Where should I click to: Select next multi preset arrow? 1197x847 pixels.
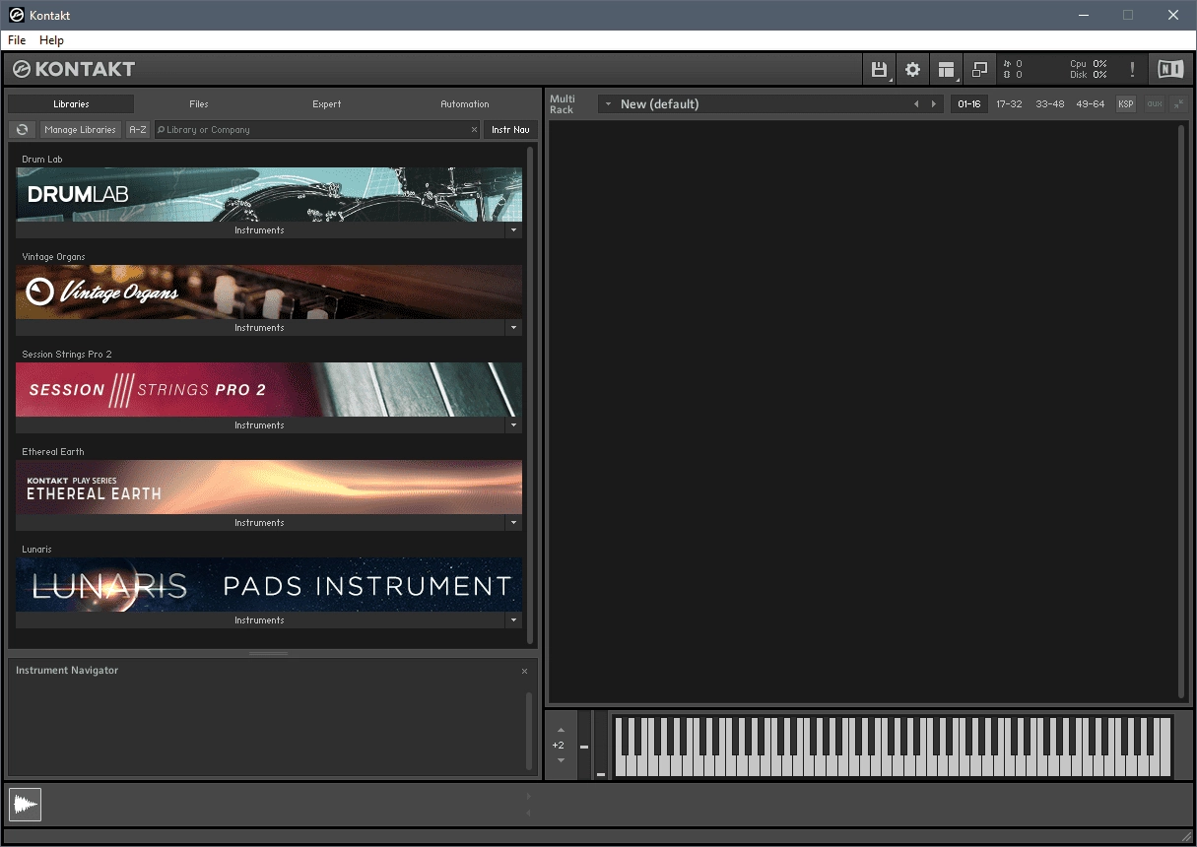934,103
